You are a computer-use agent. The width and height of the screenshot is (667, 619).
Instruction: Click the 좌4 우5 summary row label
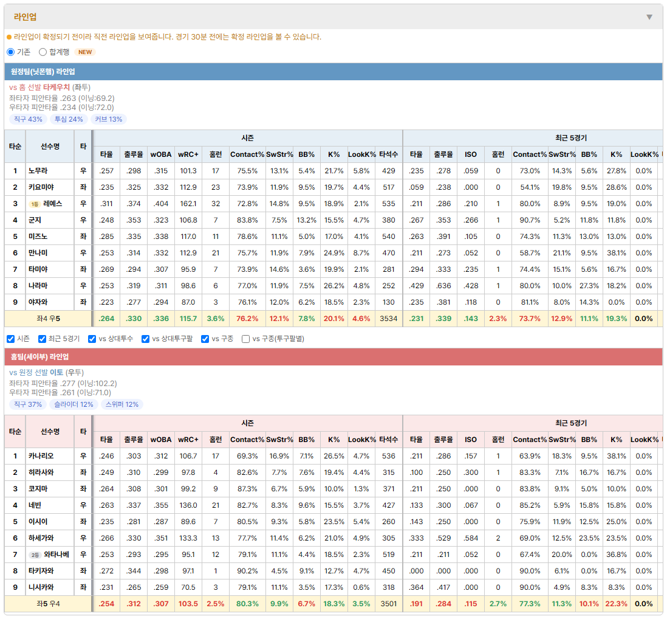tap(48, 319)
